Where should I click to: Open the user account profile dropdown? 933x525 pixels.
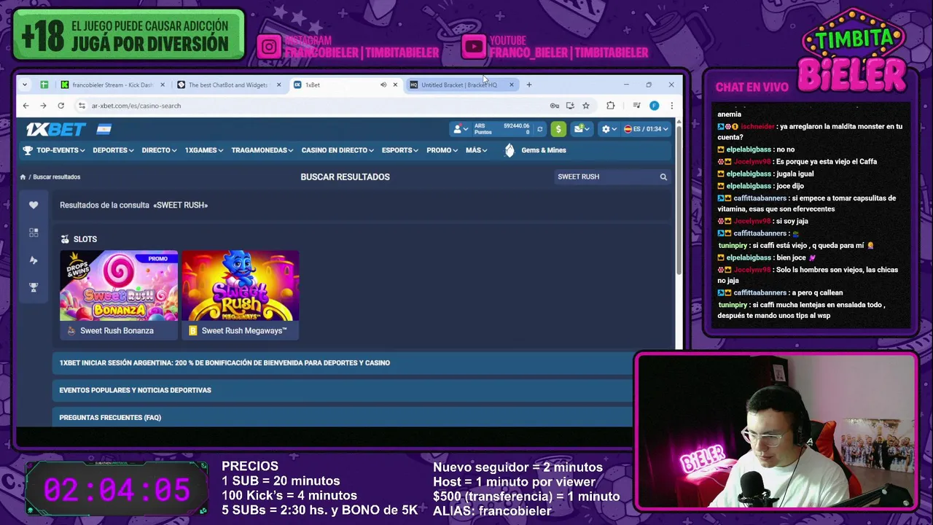[460, 129]
